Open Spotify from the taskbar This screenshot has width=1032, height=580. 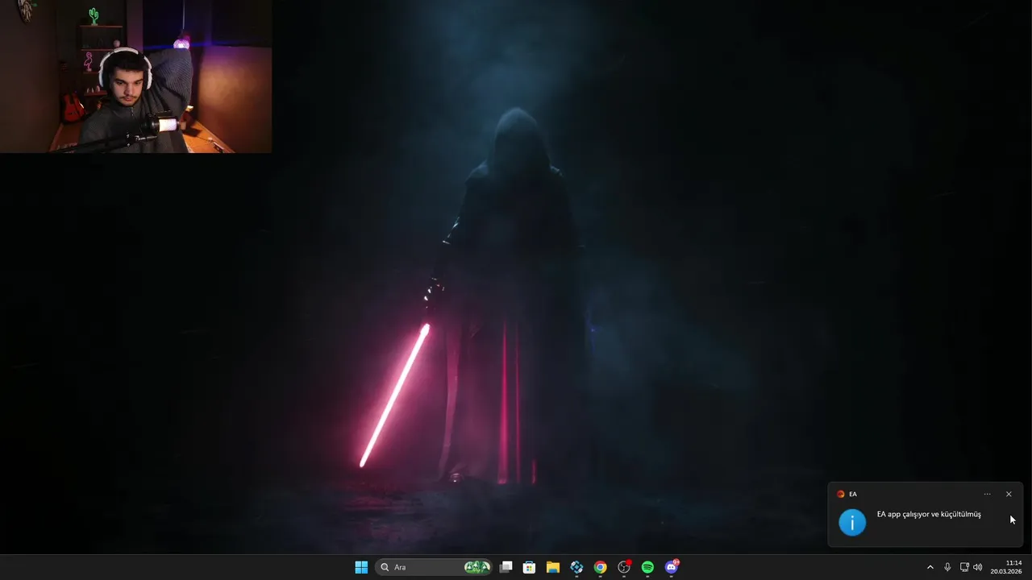click(x=647, y=567)
